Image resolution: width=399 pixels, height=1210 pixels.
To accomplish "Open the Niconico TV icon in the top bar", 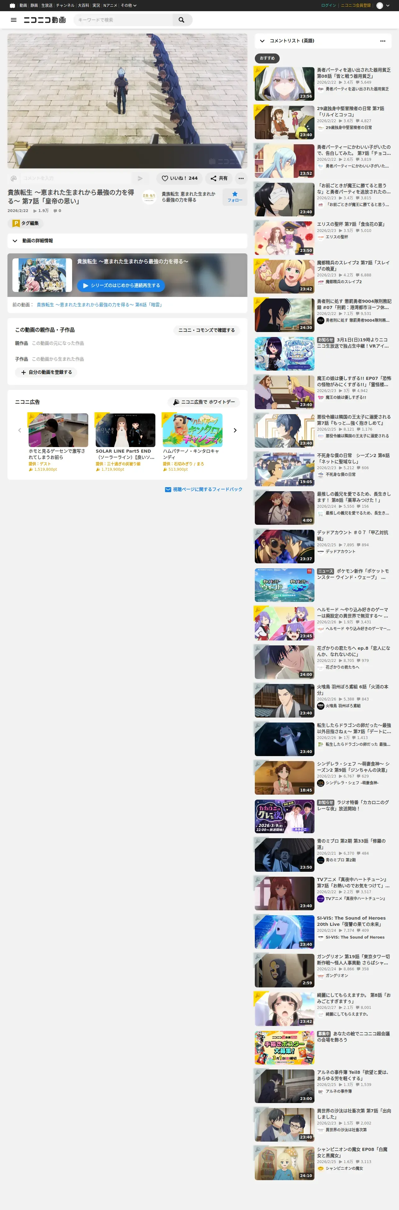I will point(12,6).
